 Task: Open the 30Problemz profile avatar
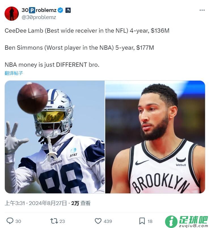pyautogui.click(x=12, y=14)
